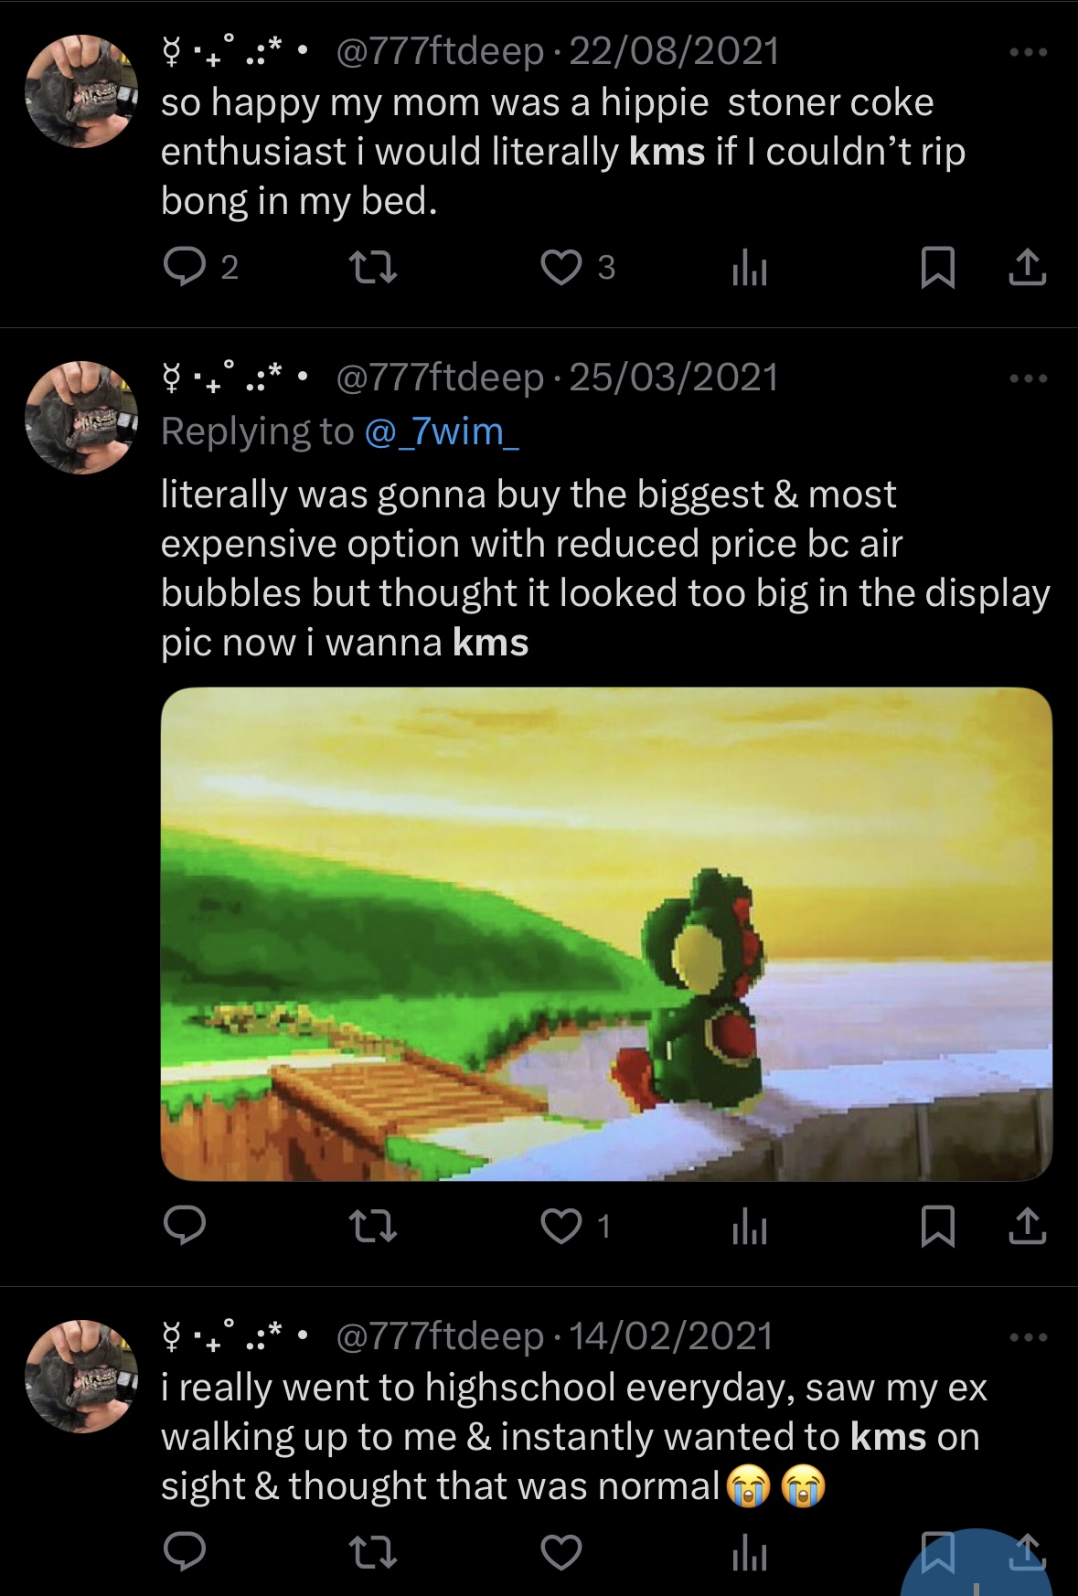View analytics of the 22/08/2021 tweet
The height and width of the screenshot is (1596, 1078).
(x=749, y=268)
